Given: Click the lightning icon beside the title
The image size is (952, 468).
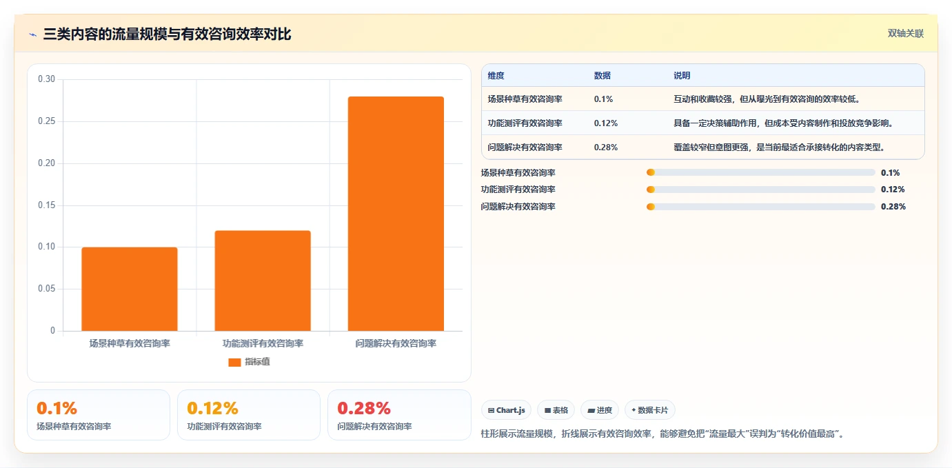Looking at the screenshot, I should click(32, 34).
